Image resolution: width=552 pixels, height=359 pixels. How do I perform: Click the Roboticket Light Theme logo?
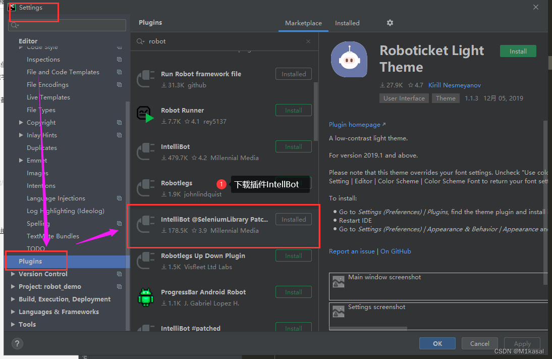[x=349, y=59]
